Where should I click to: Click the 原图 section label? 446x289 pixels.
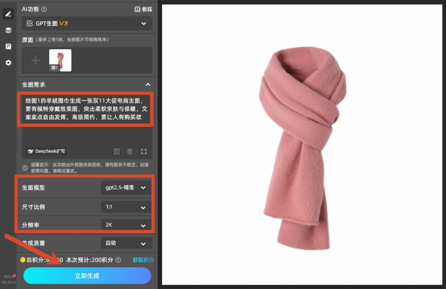27,40
